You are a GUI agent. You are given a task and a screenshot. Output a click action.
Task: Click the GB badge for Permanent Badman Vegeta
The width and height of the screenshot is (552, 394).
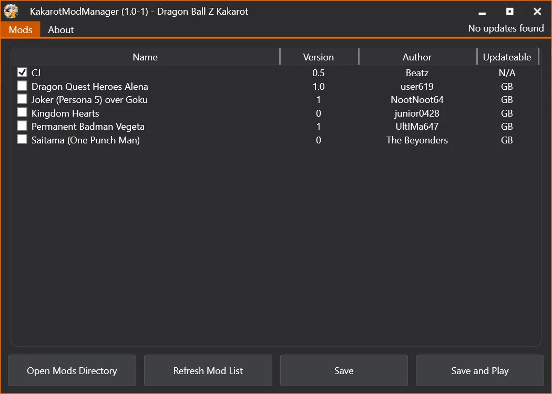pyautogui.click(x=506, y=126)
